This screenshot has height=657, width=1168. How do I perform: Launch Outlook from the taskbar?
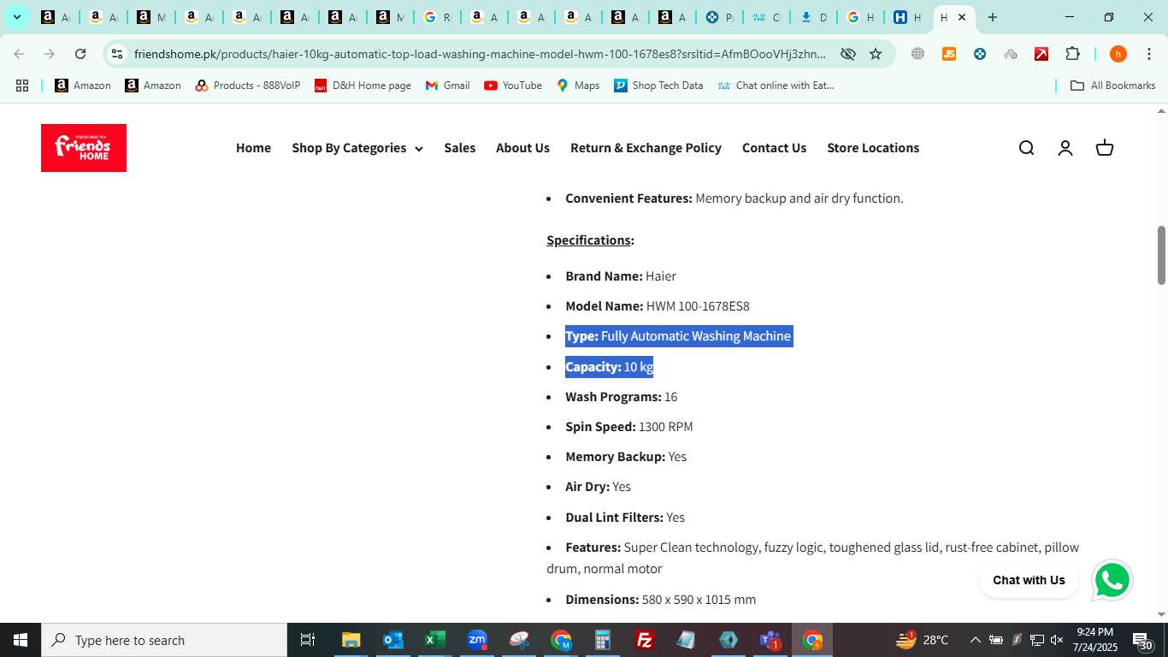(x=392, y=640)
